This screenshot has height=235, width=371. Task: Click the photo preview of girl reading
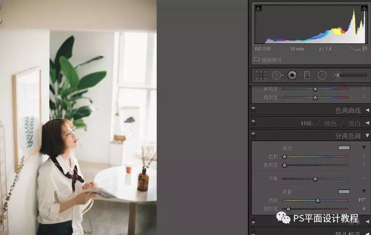(x=78, y=117)
